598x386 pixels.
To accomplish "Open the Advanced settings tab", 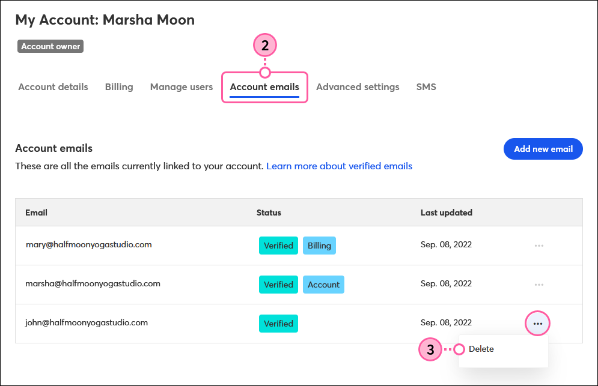I will tap(358, 86).
